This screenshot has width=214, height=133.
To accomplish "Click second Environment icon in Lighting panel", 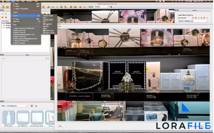I will pyautogui.click(x=196, y=18).
